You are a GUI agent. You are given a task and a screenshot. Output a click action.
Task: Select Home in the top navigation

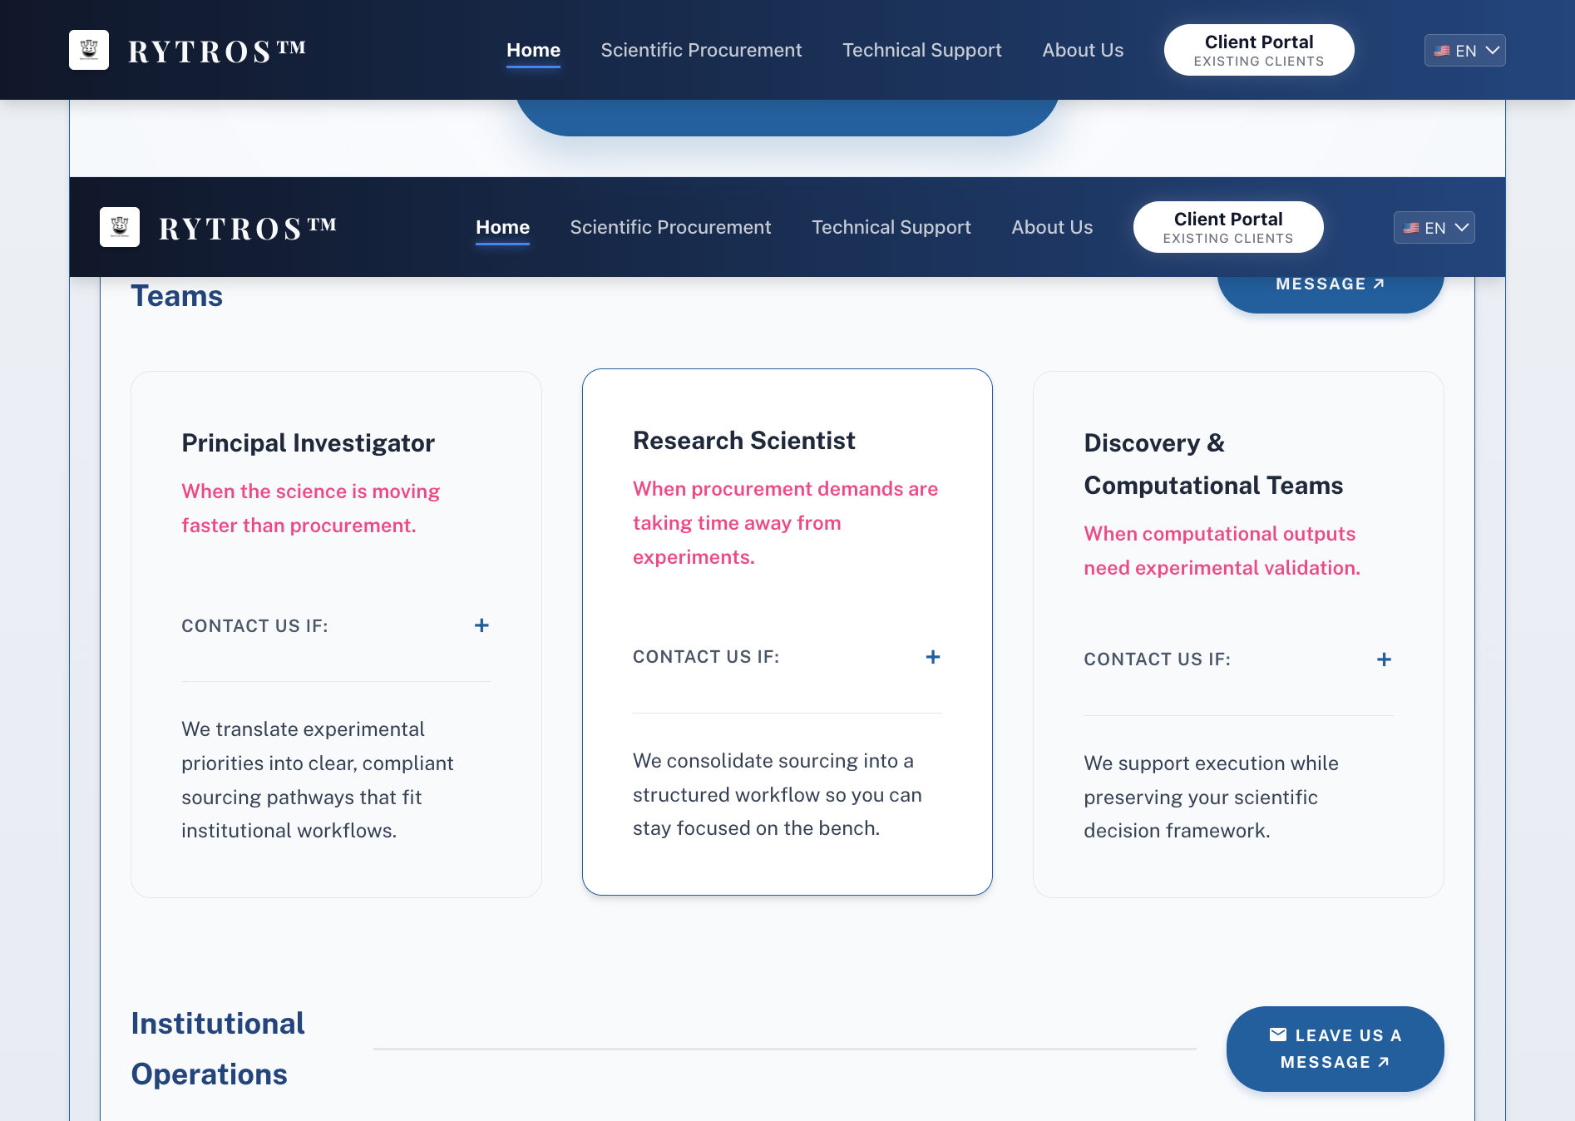533,50
